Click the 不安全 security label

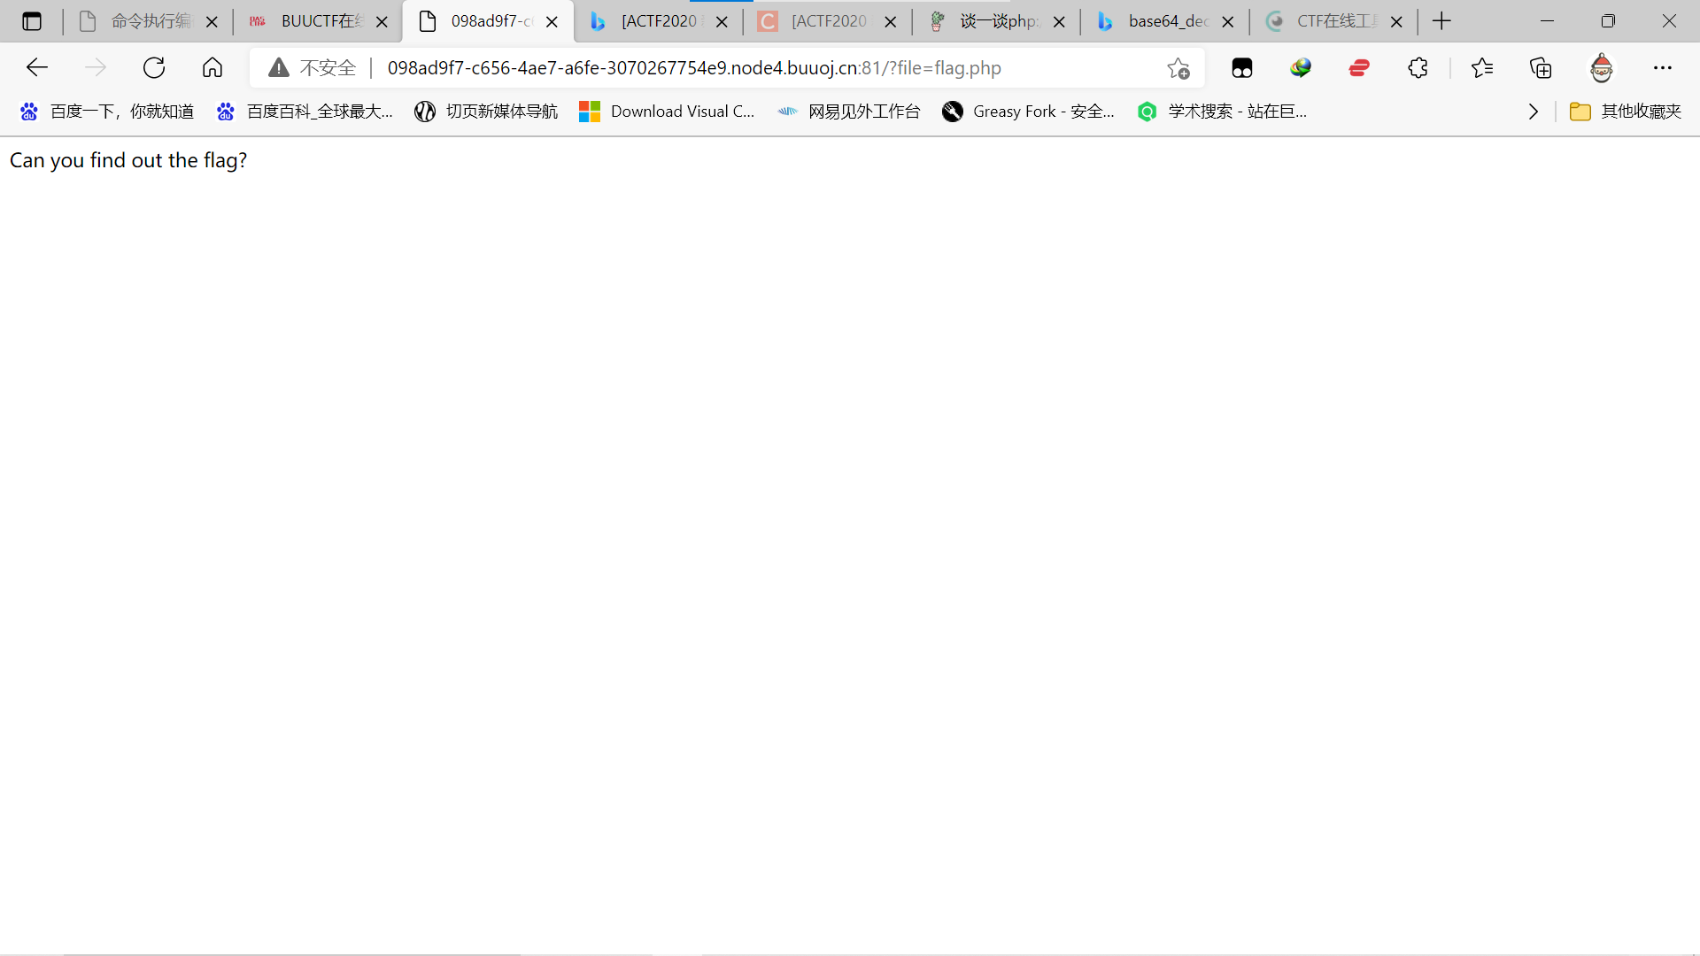coord(328,68)
